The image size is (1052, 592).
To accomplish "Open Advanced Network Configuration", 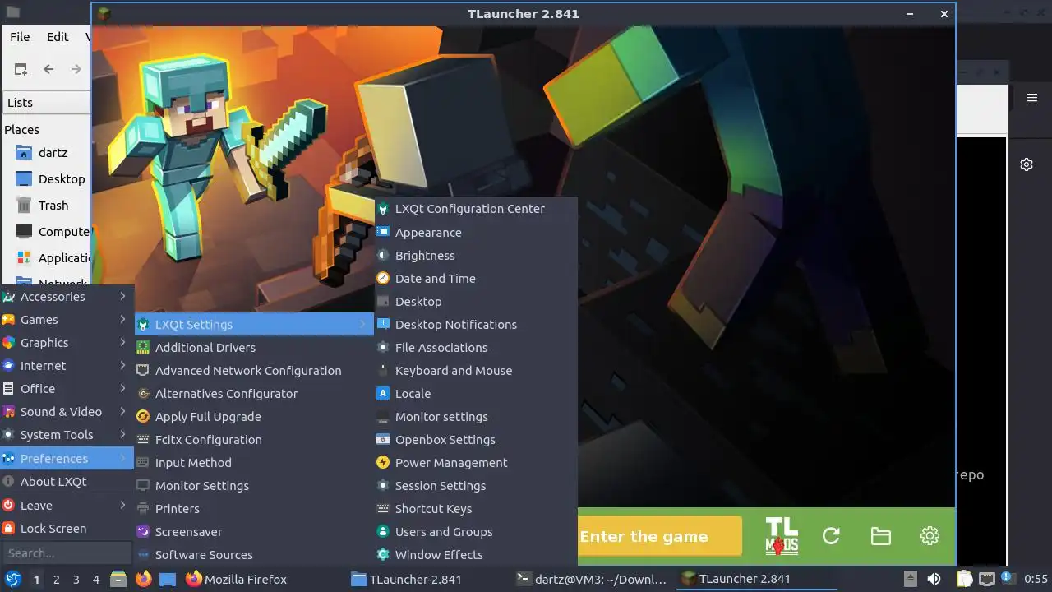I will (254, 370).
